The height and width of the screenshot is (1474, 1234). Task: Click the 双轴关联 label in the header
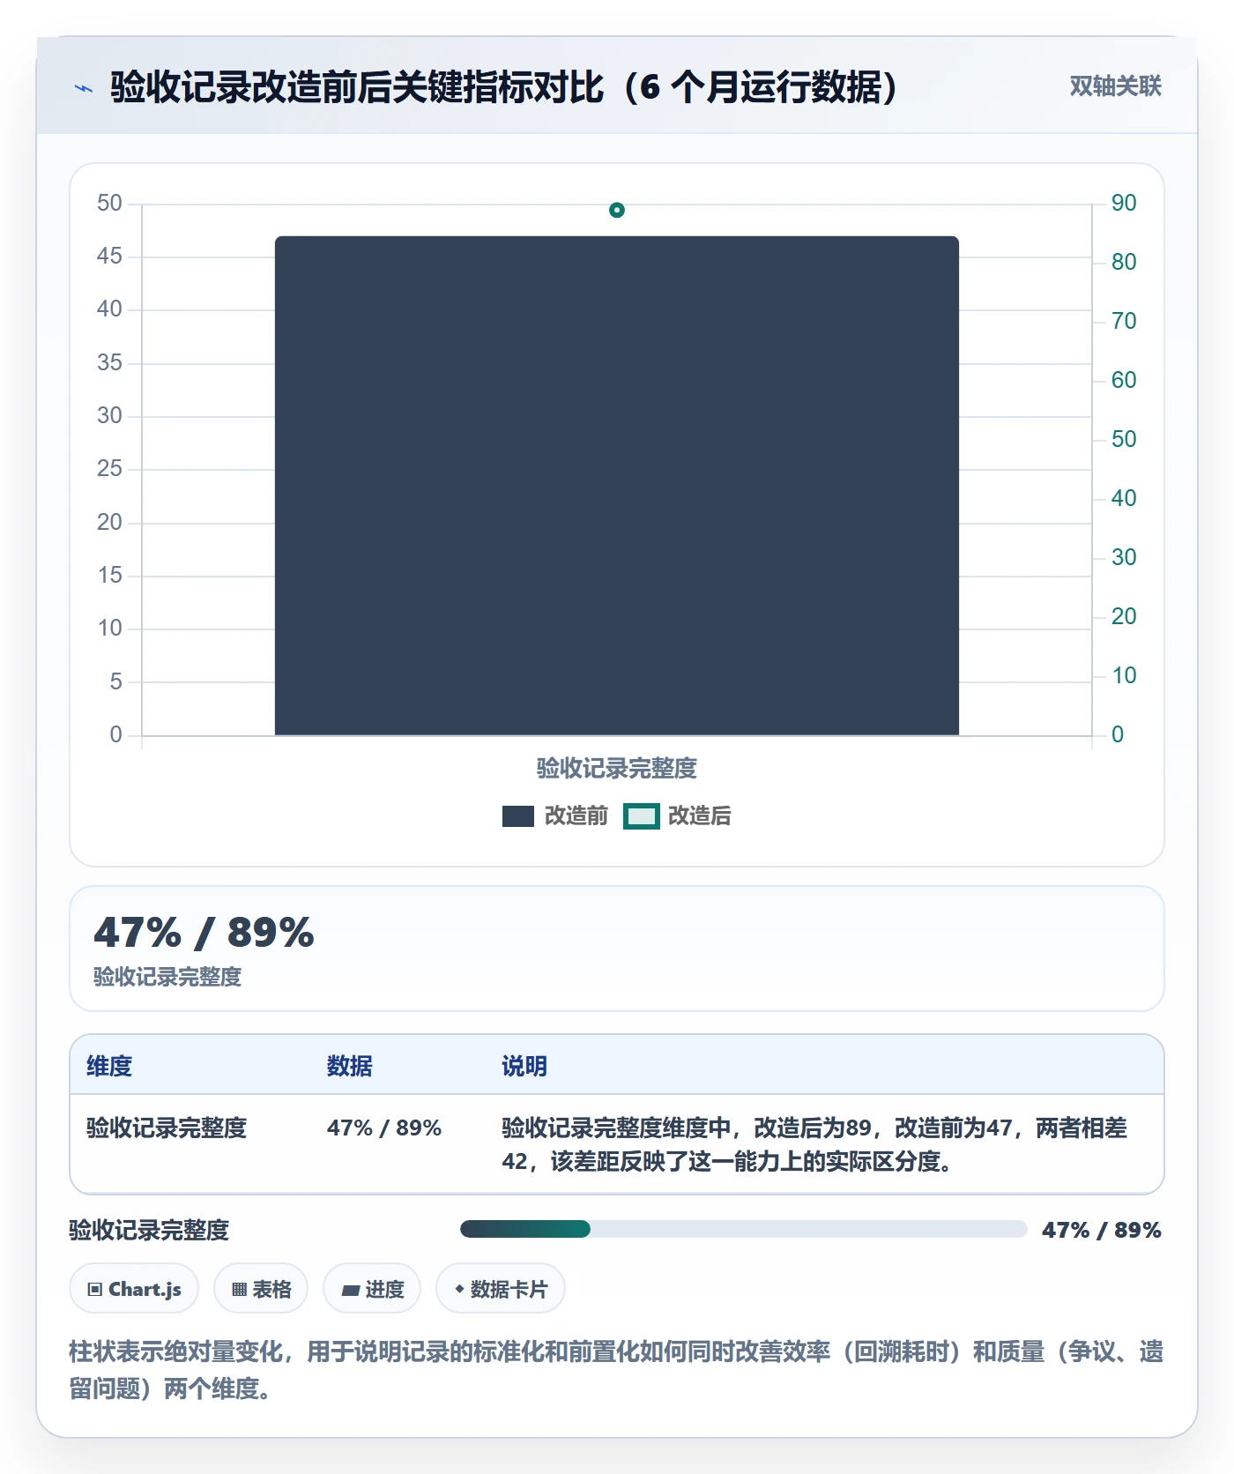click(1115, 86)
